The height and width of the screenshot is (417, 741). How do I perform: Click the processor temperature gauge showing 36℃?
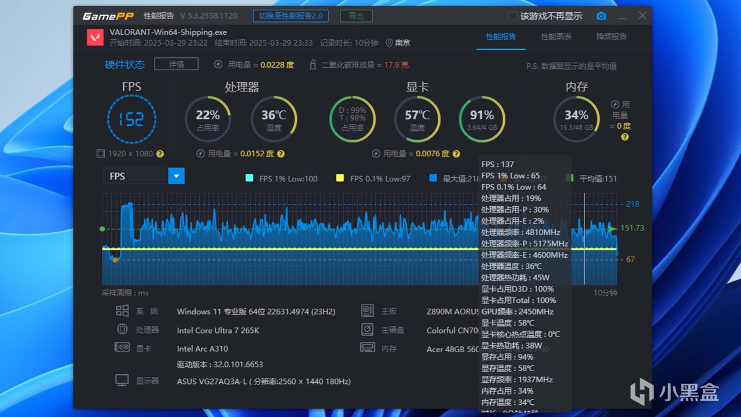click(274, 119)
